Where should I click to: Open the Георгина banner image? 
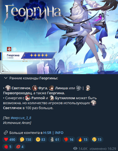coord(59,37)
